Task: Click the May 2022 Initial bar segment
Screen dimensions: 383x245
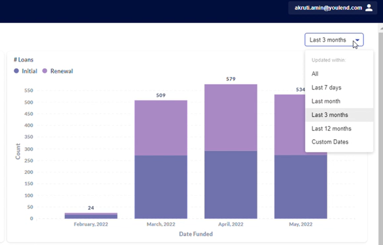Action: click(x=300, y=187)
